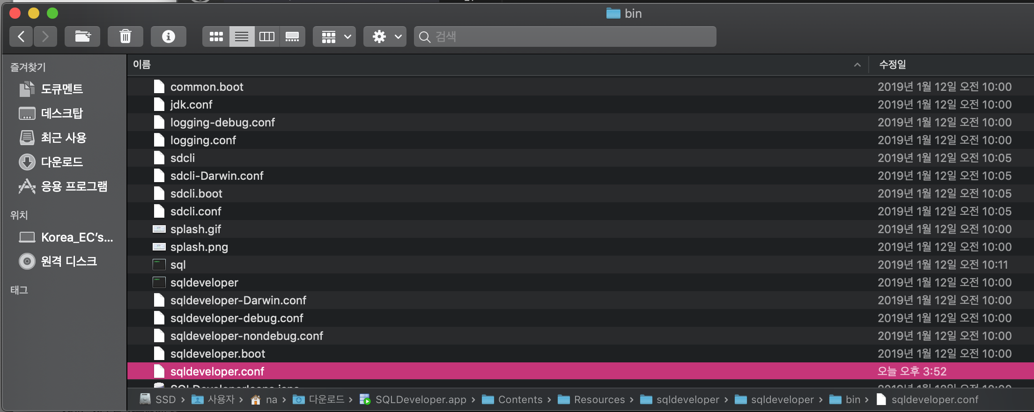
Task: Open 데스크탑 in the sidebar
Action: click(62, 113)
